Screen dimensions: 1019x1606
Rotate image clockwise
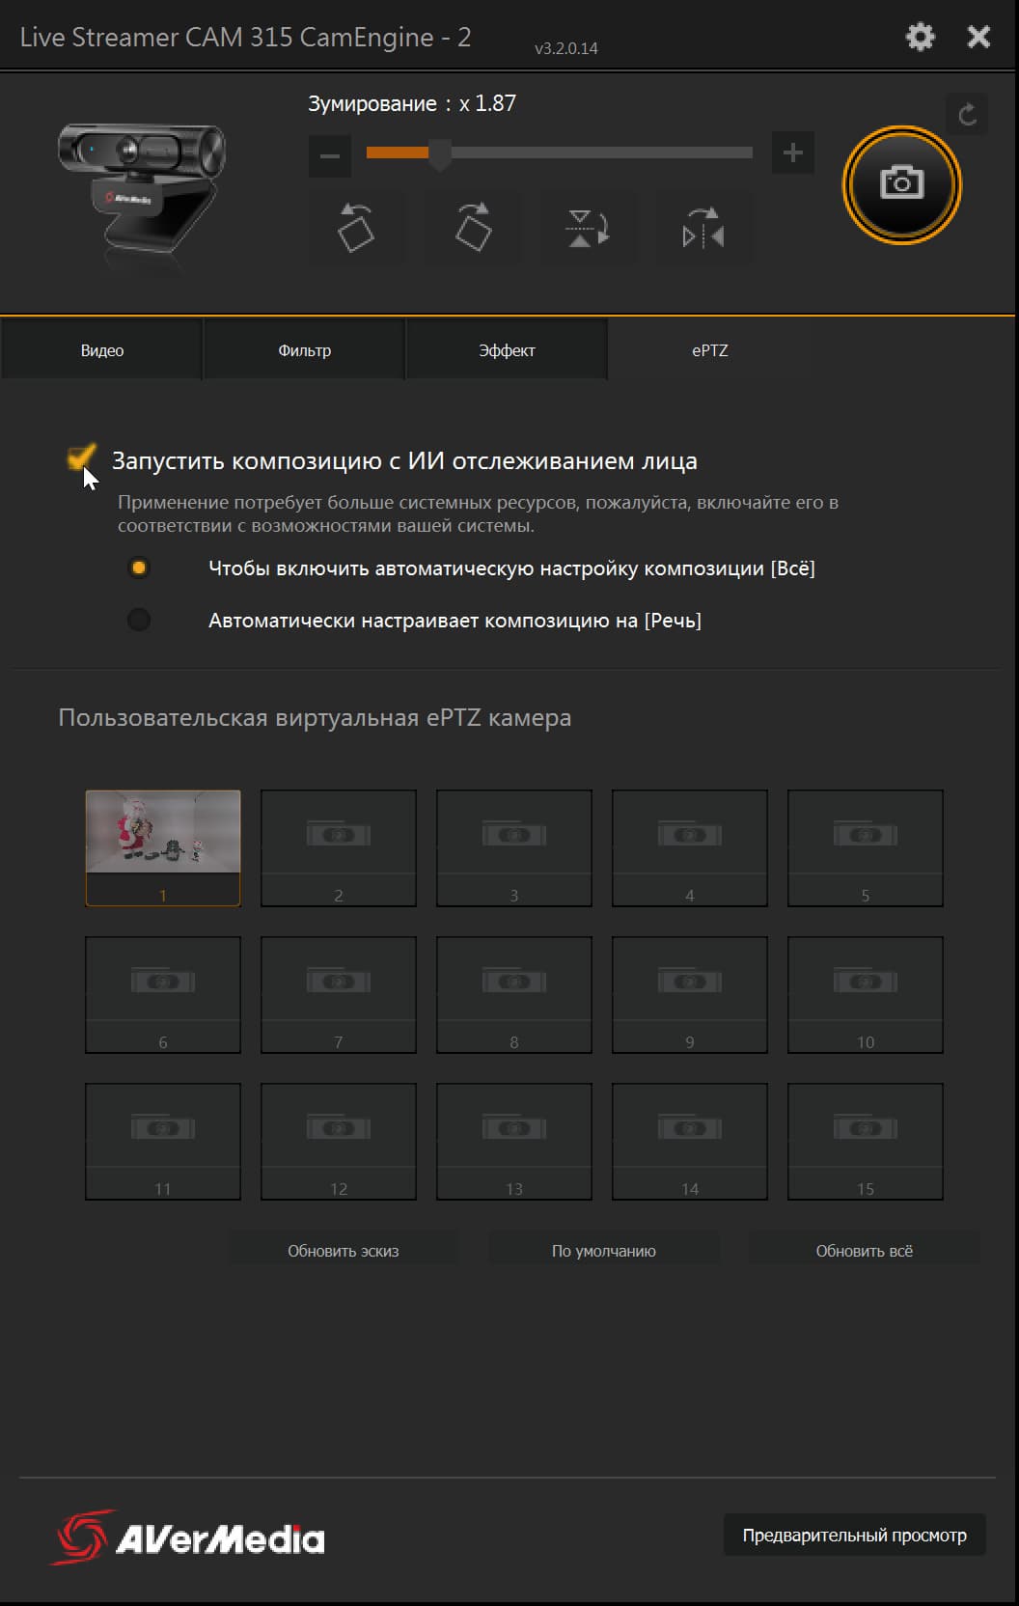473,228
